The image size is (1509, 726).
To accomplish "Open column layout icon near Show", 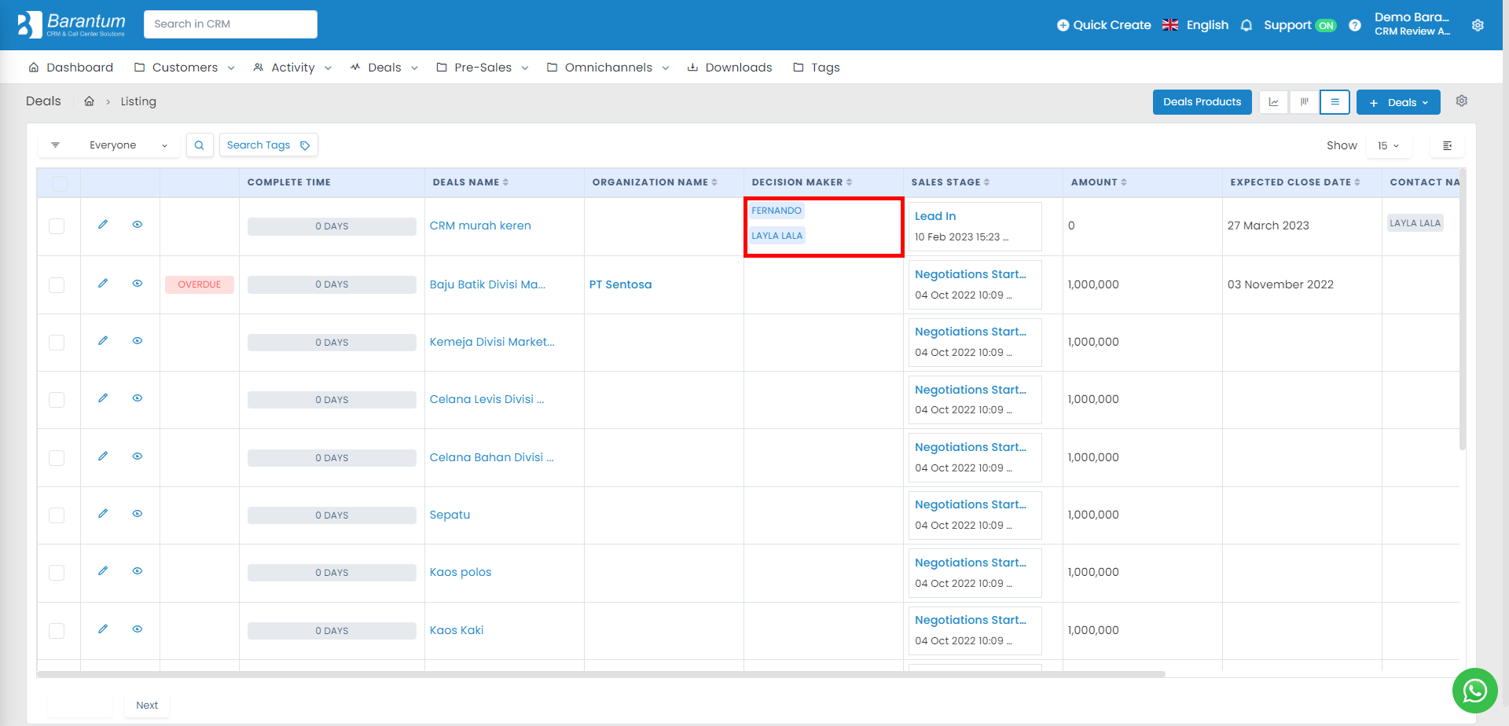I will 1447,145.
